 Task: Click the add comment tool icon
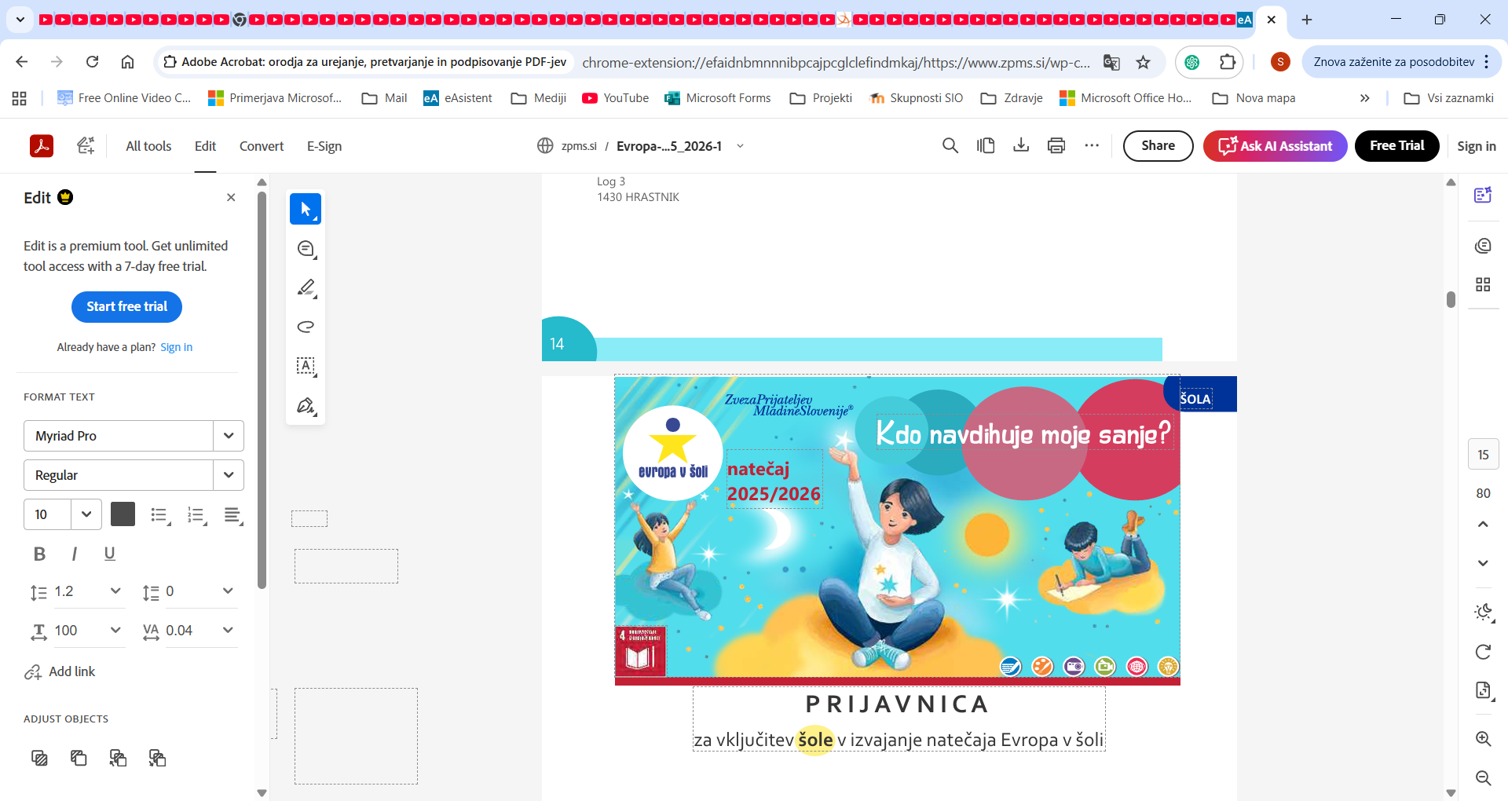tap(306, 249)
